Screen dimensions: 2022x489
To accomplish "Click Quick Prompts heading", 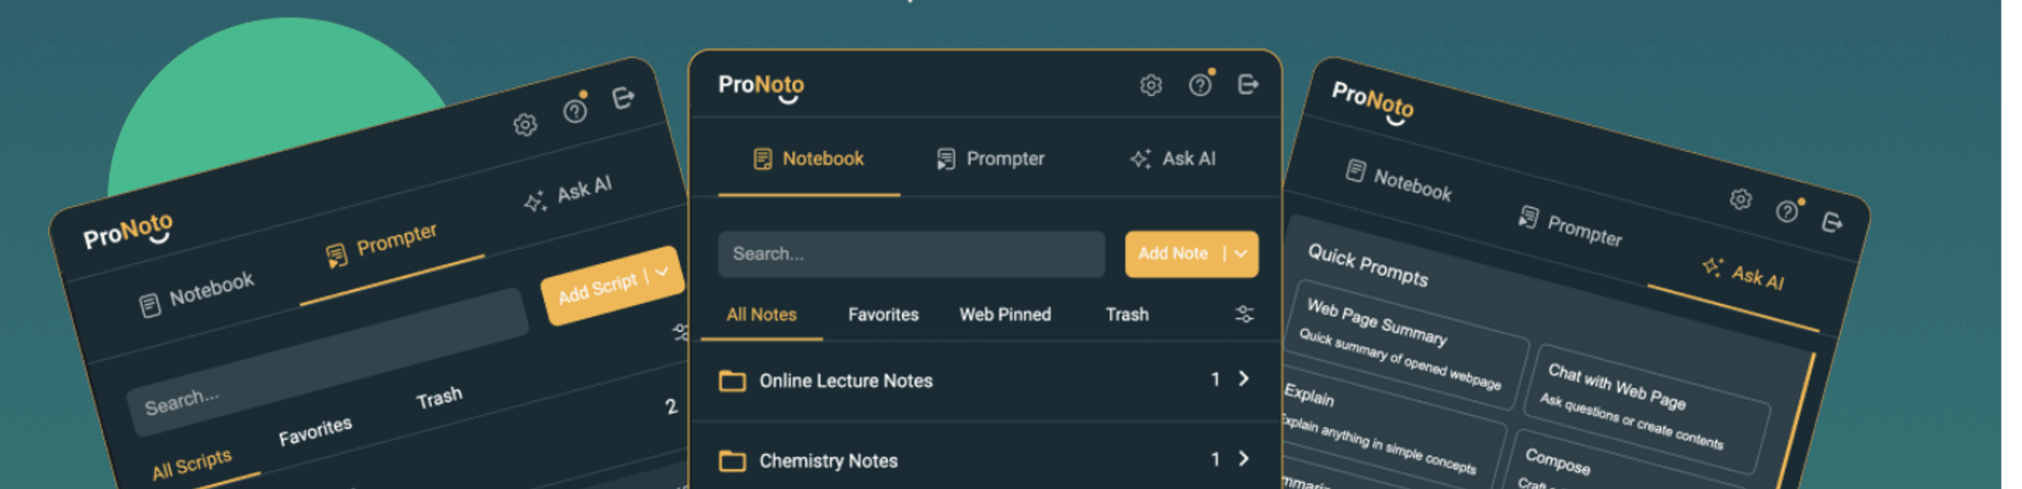I will [x=1368, y=266].
